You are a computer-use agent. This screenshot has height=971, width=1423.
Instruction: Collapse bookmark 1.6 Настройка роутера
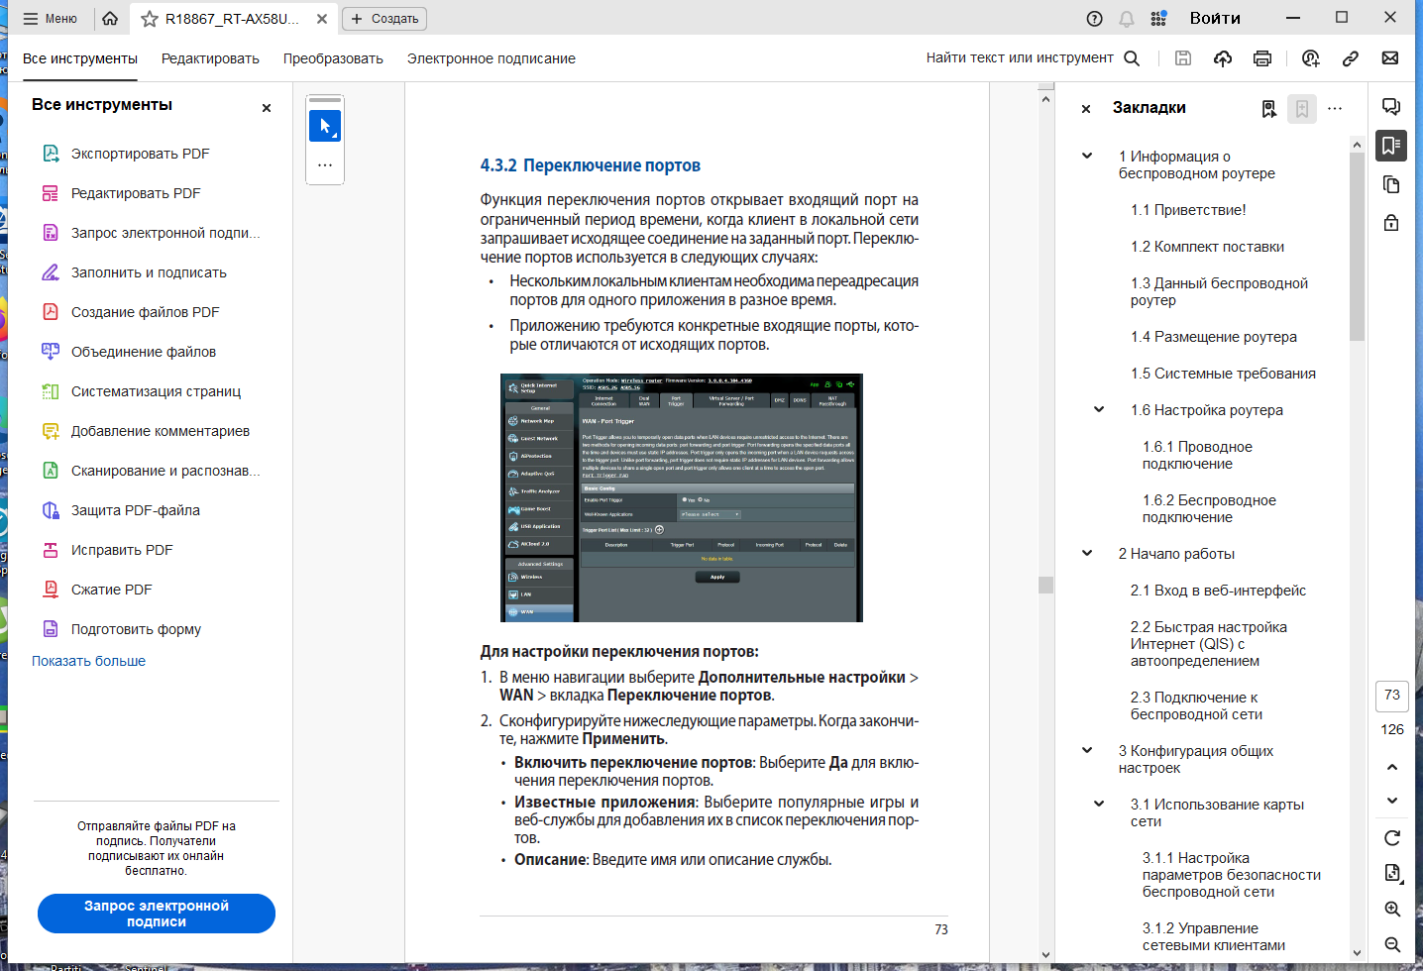pos(1099,409)
